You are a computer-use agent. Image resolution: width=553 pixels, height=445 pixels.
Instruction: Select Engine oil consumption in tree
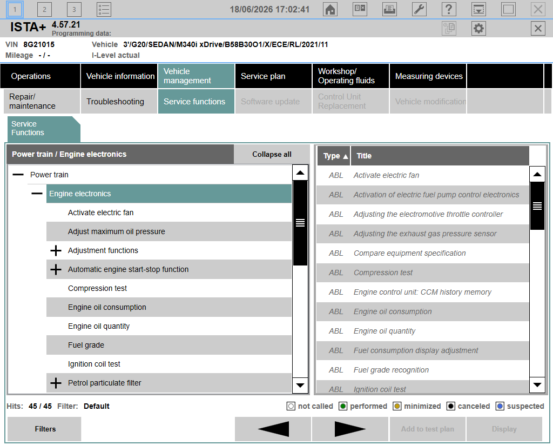click(169, 307)
